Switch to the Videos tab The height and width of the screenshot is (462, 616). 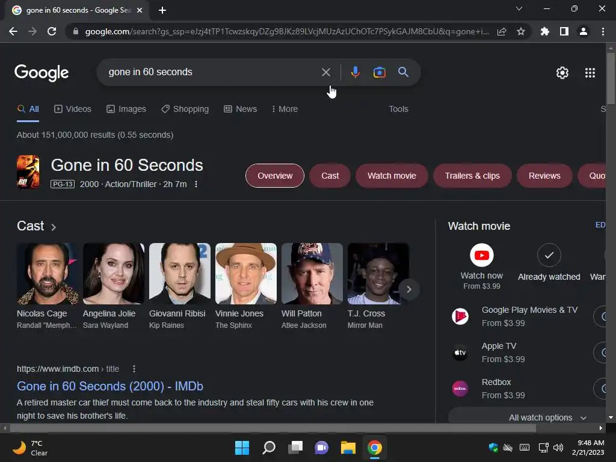(73, 109)
